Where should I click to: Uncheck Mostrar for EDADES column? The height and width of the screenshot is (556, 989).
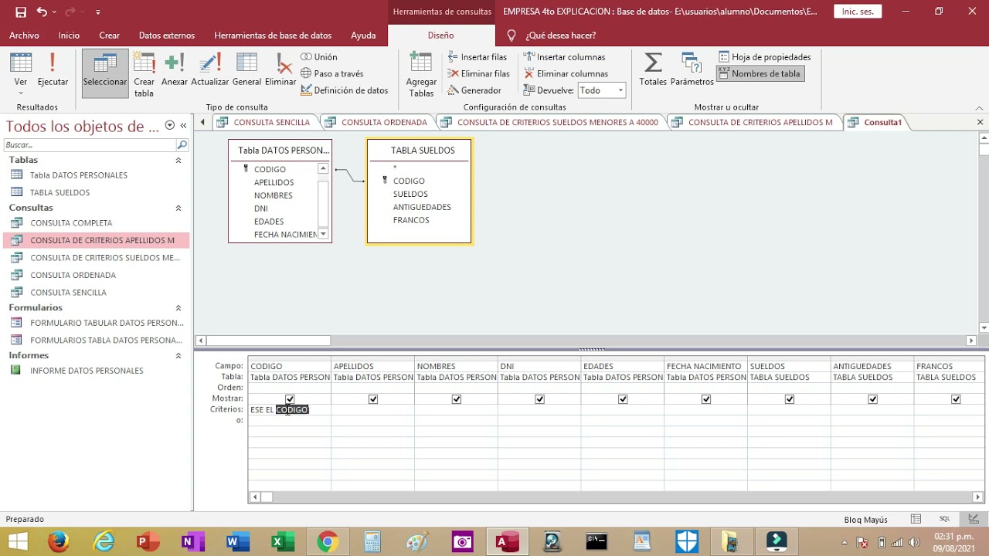[623, 399]
